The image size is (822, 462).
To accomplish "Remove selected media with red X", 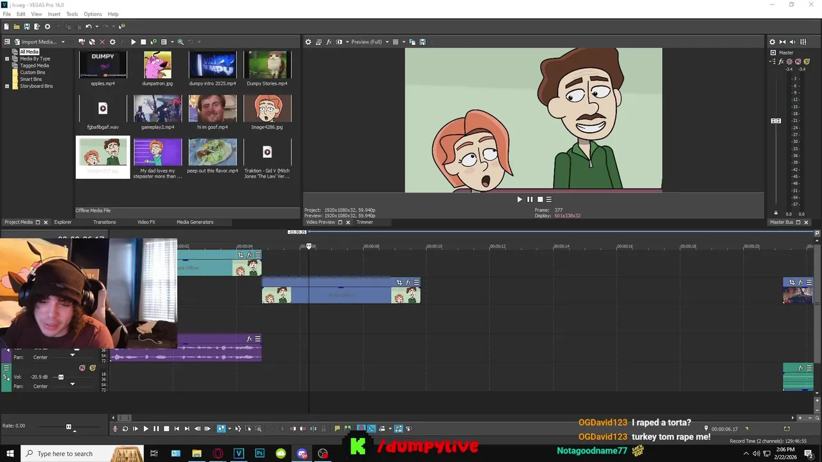I will pyautogui.click(x=102, y=42).
